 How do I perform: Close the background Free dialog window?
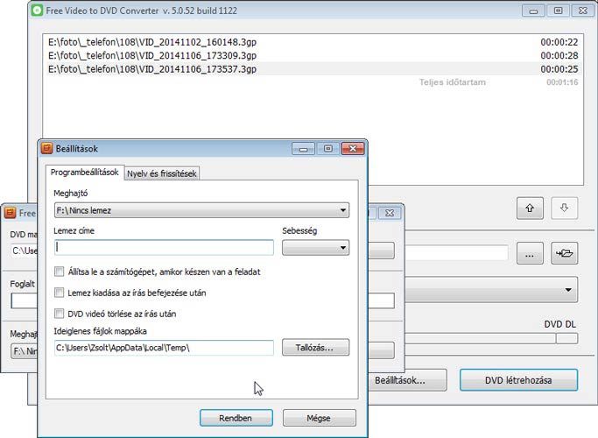[390, 213]
